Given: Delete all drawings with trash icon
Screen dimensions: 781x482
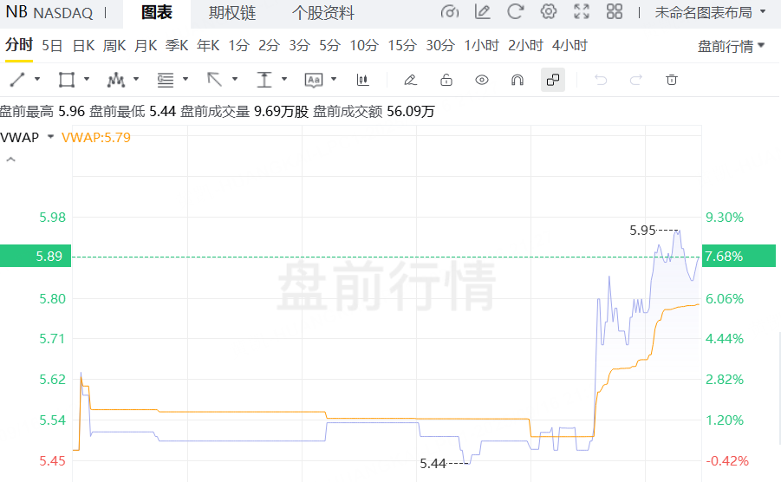Looking at the screenshot, I should pyautogui.click(x=672, y=80).
